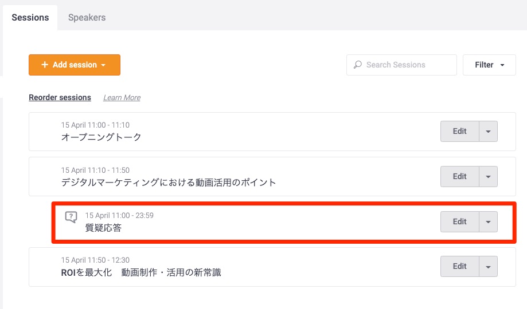Click the Q&A speech bubble icon
This screenshot has width=527, height=309.
71,217
